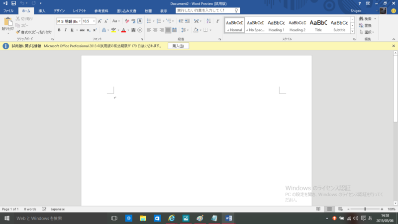Open the font name dropdown MS 明朝

[80, 21]
